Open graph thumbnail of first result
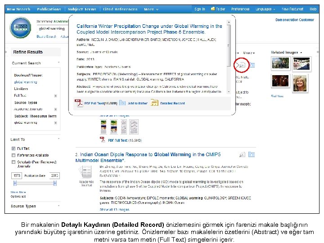The height and width of the screenshot is (243, 324). (x=134, y=126)
